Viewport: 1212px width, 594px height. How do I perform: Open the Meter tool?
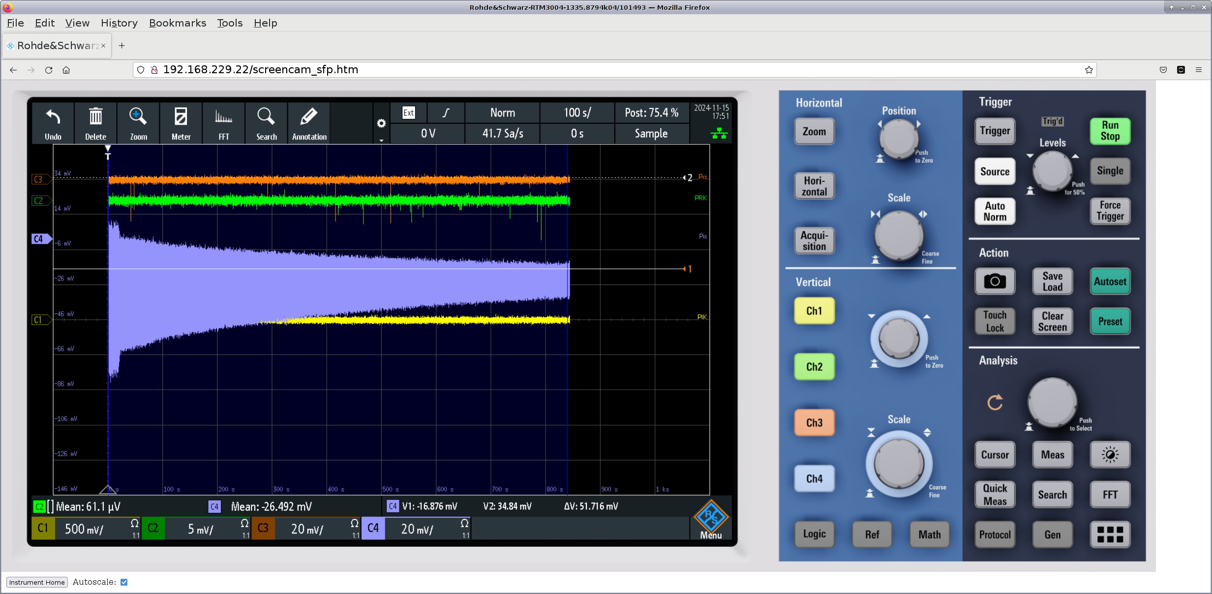[x=181, y=123]
